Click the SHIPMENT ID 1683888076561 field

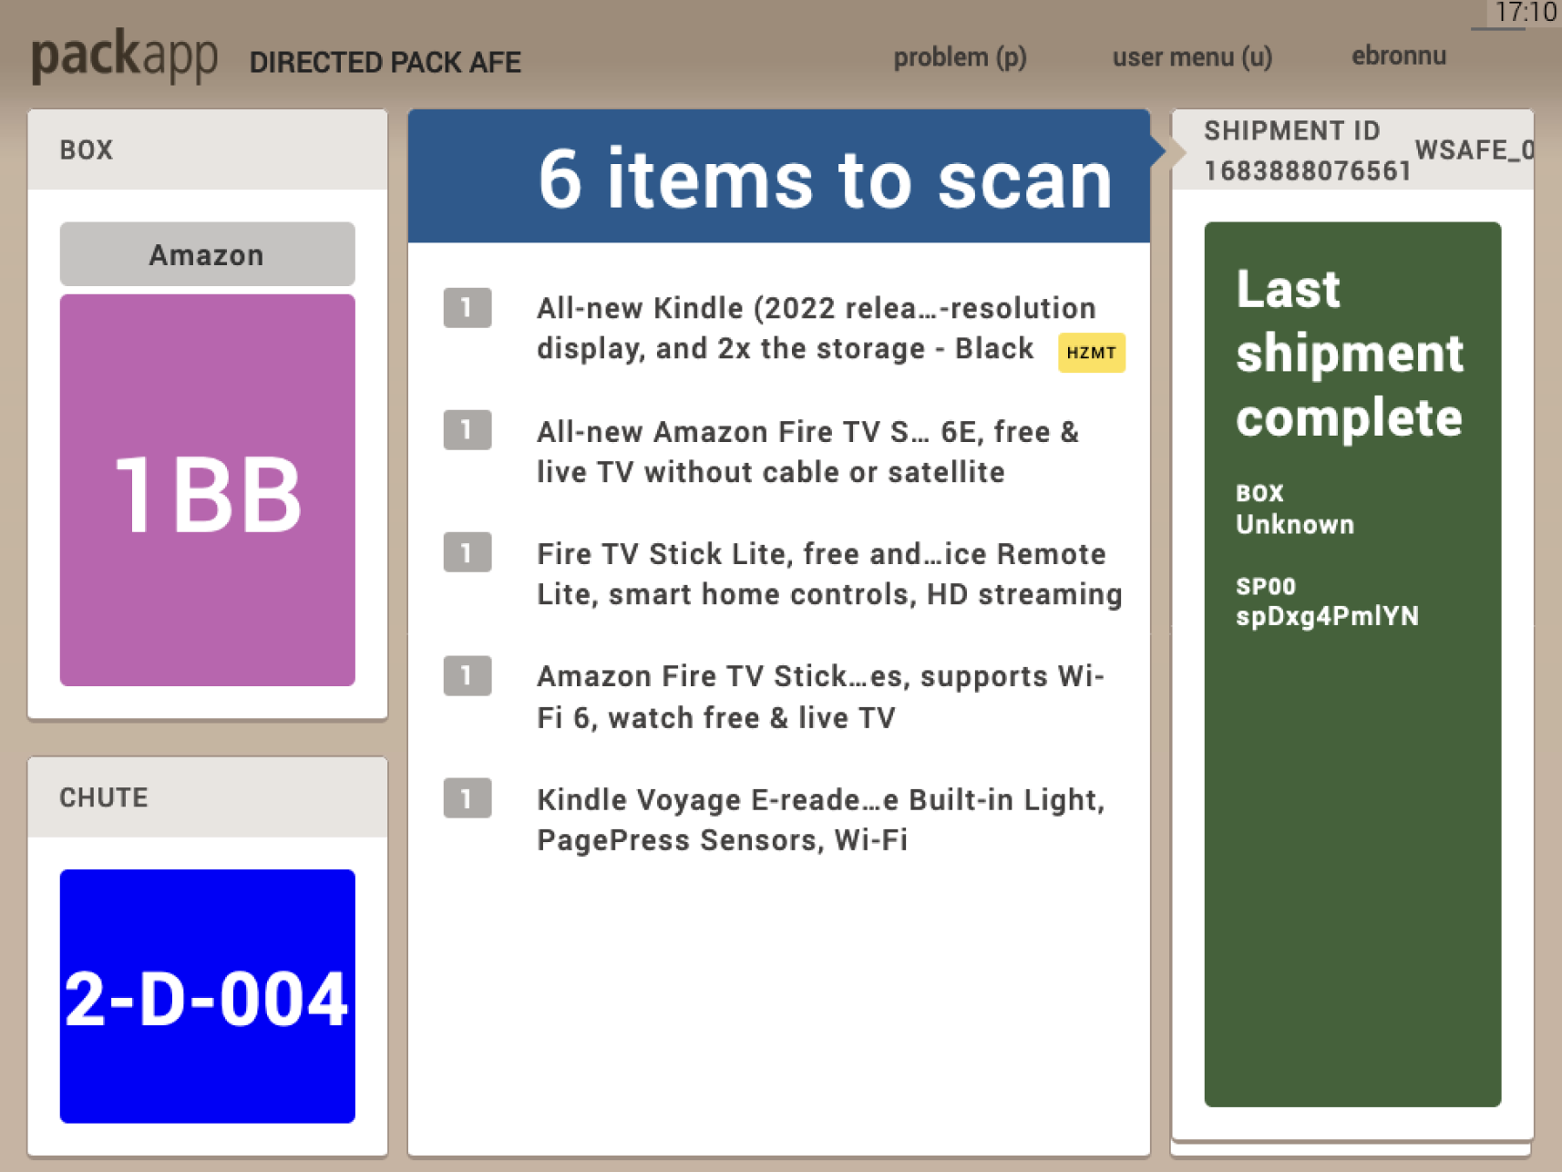click(1310, 150)
